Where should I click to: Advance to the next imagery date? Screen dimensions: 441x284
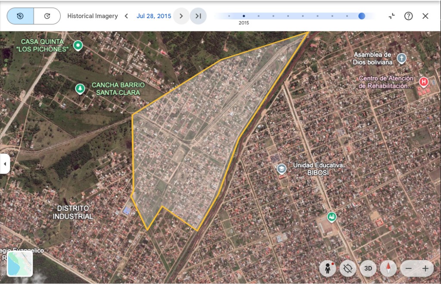(181, 16)
